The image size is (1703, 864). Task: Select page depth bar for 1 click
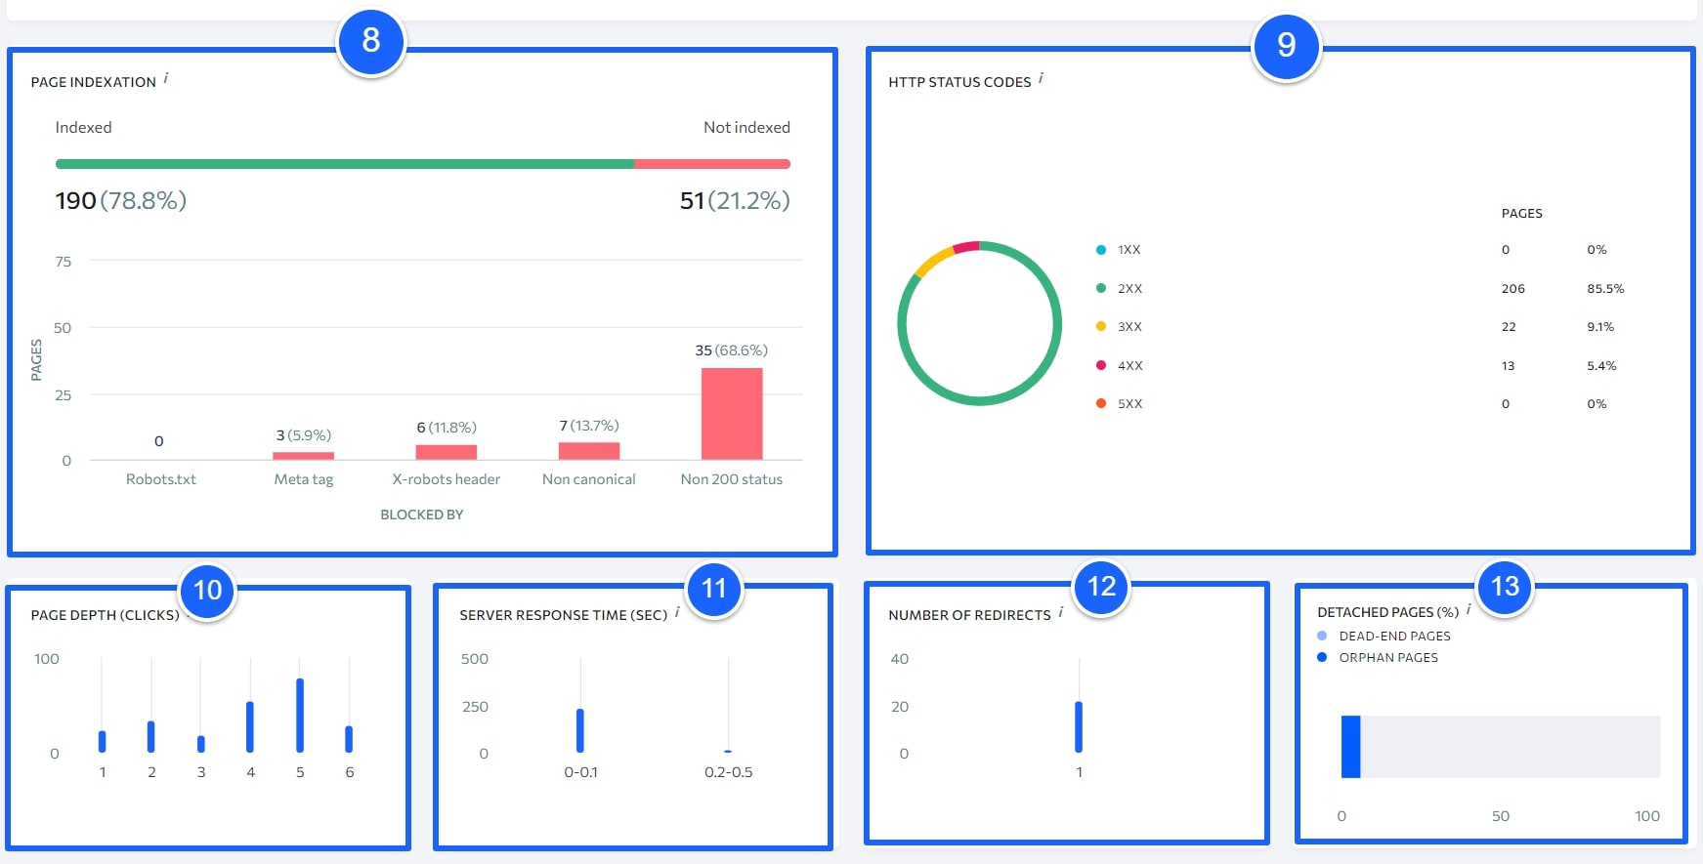(x=103, y=742)
